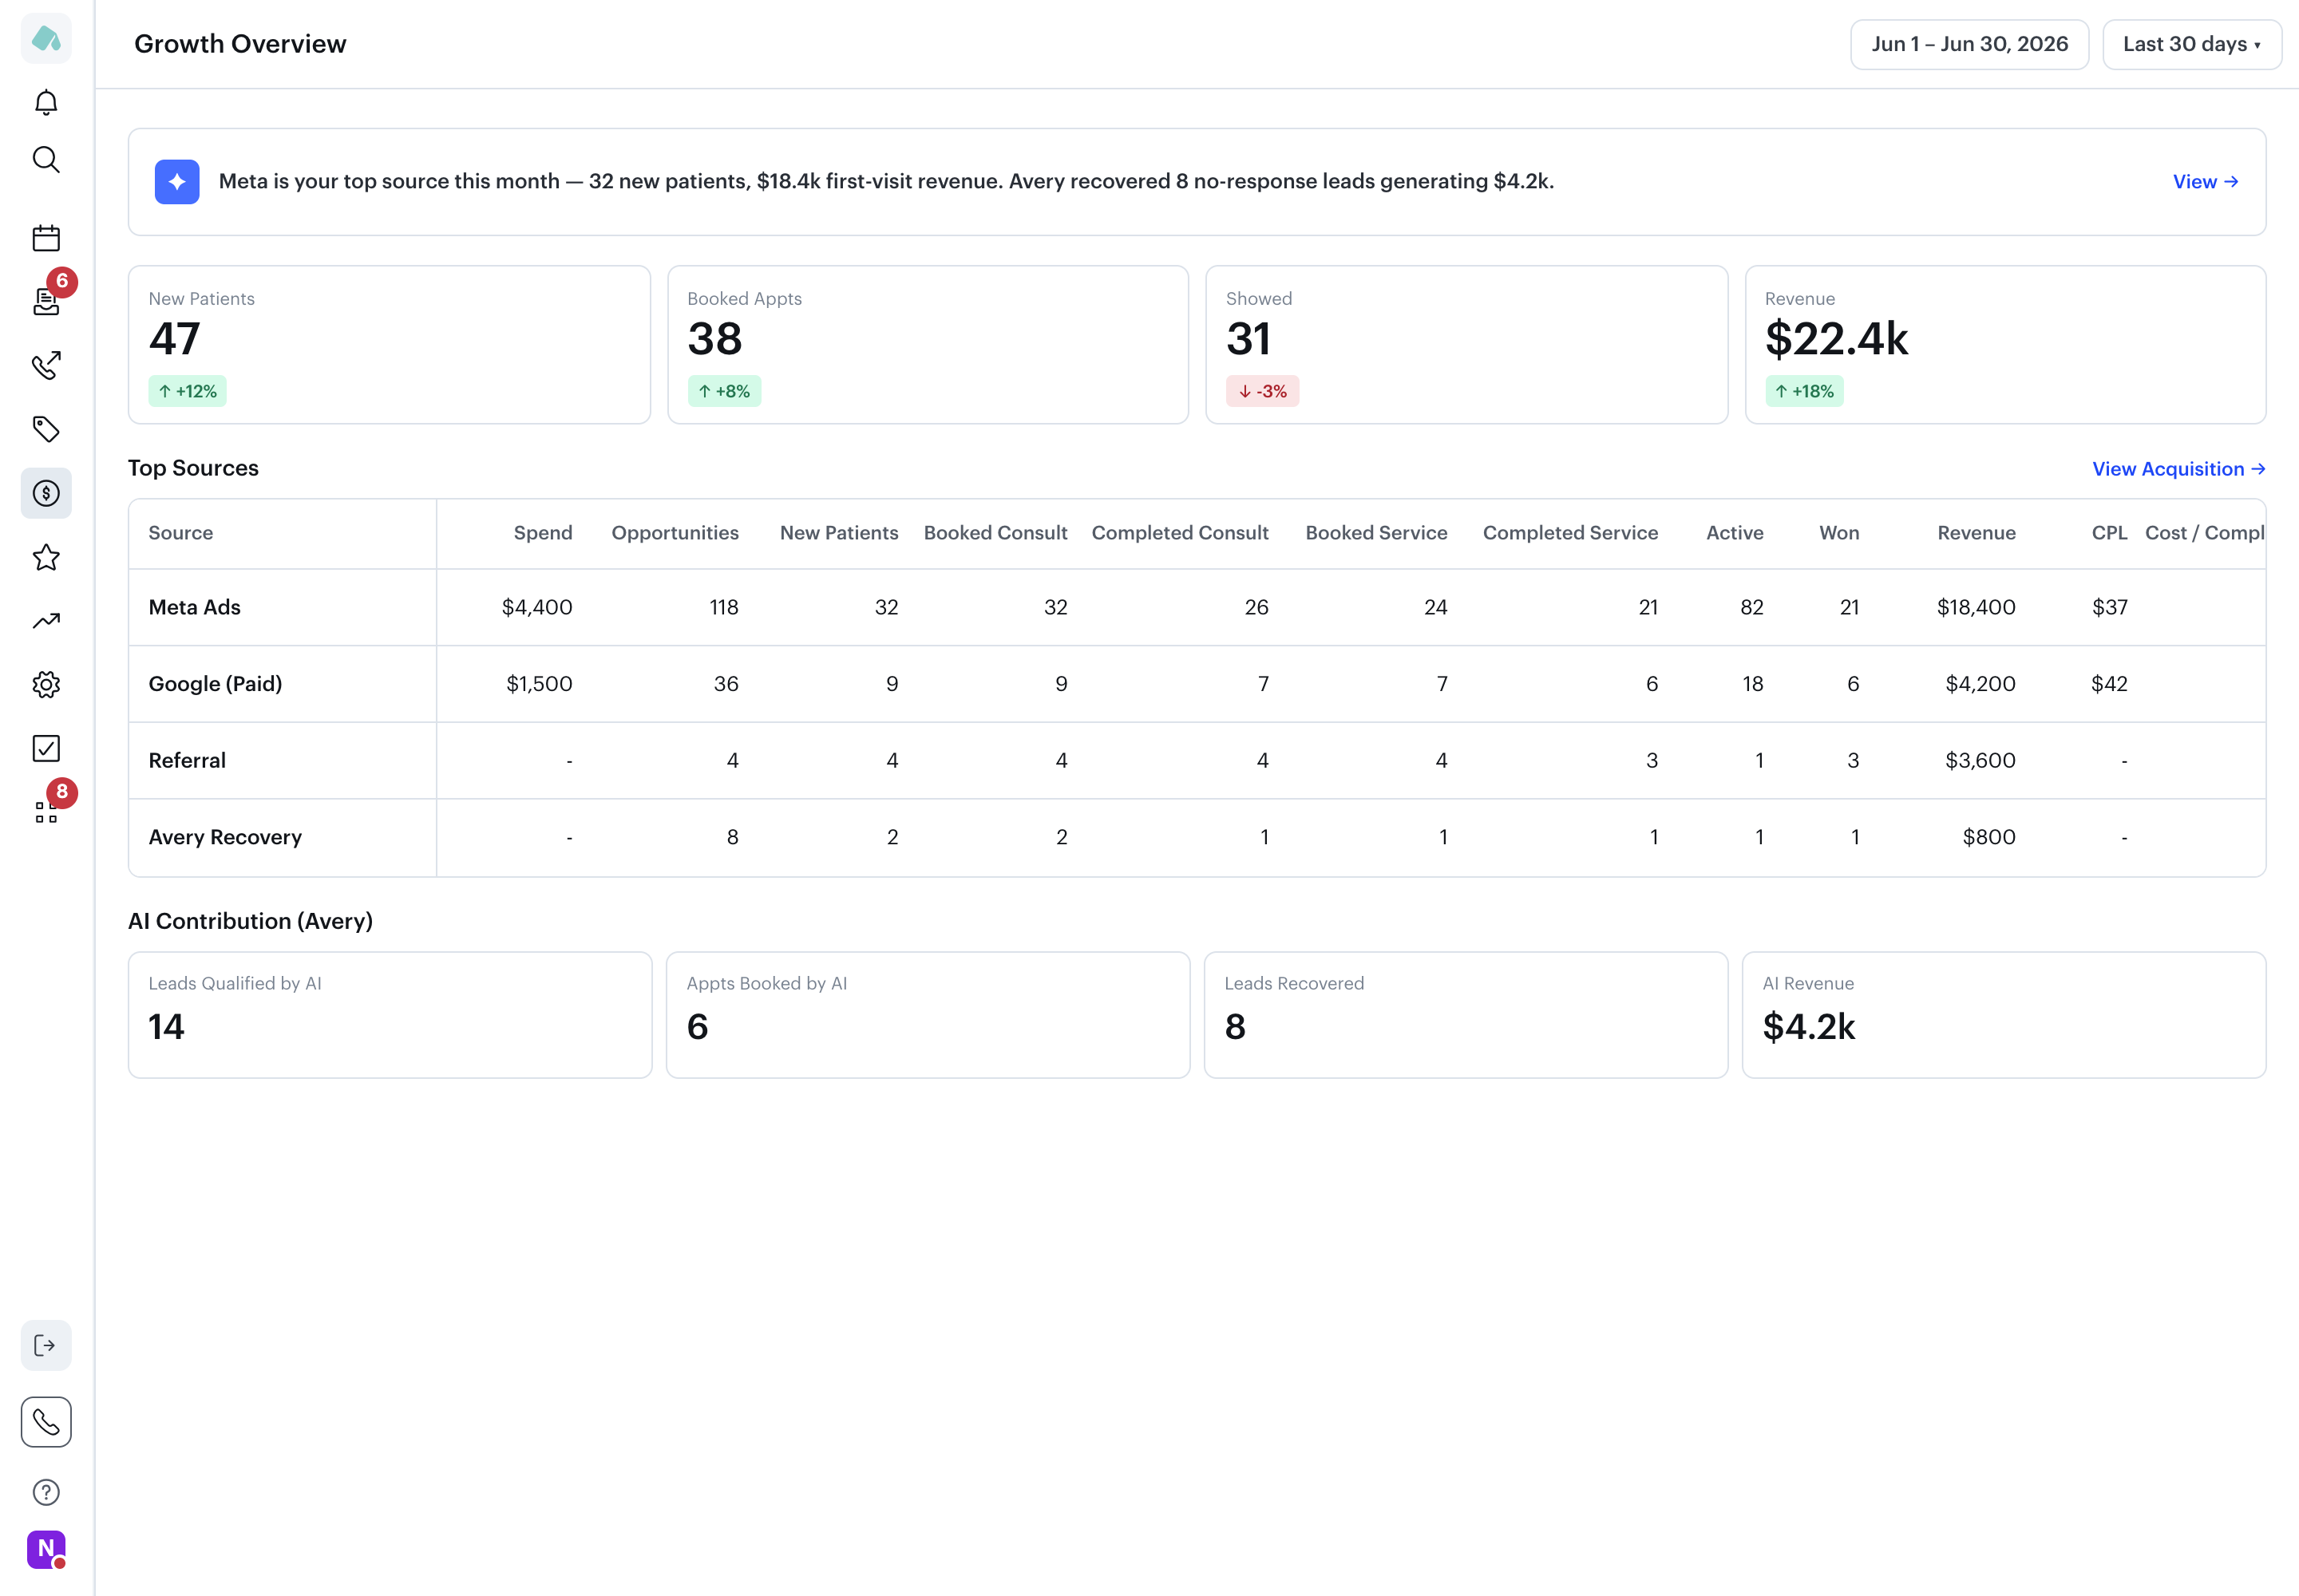Viewport: 2299px width, 1596px height.
Task: Open the apps grid icon with 8 badge
Action: (46, 812)
